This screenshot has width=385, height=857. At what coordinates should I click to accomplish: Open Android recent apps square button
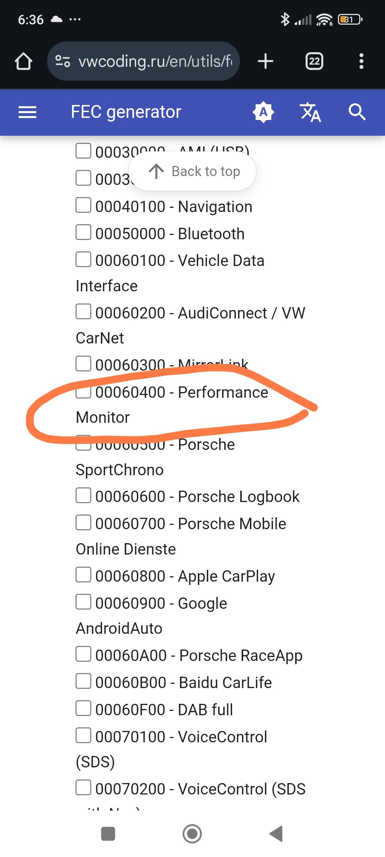(x=108, y=834)
